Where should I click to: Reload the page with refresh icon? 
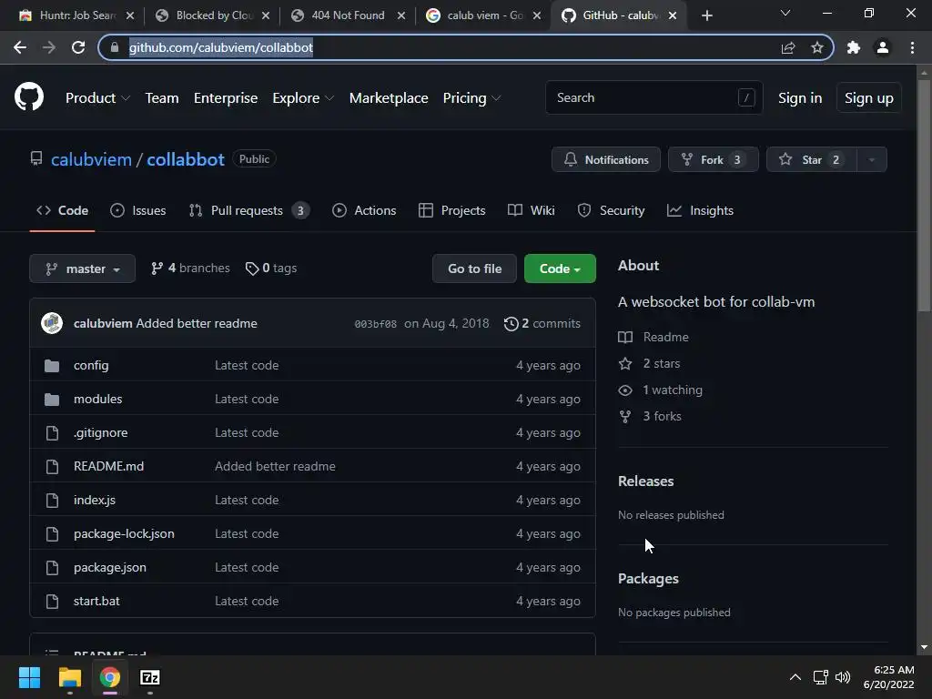(x=78, y=47)
